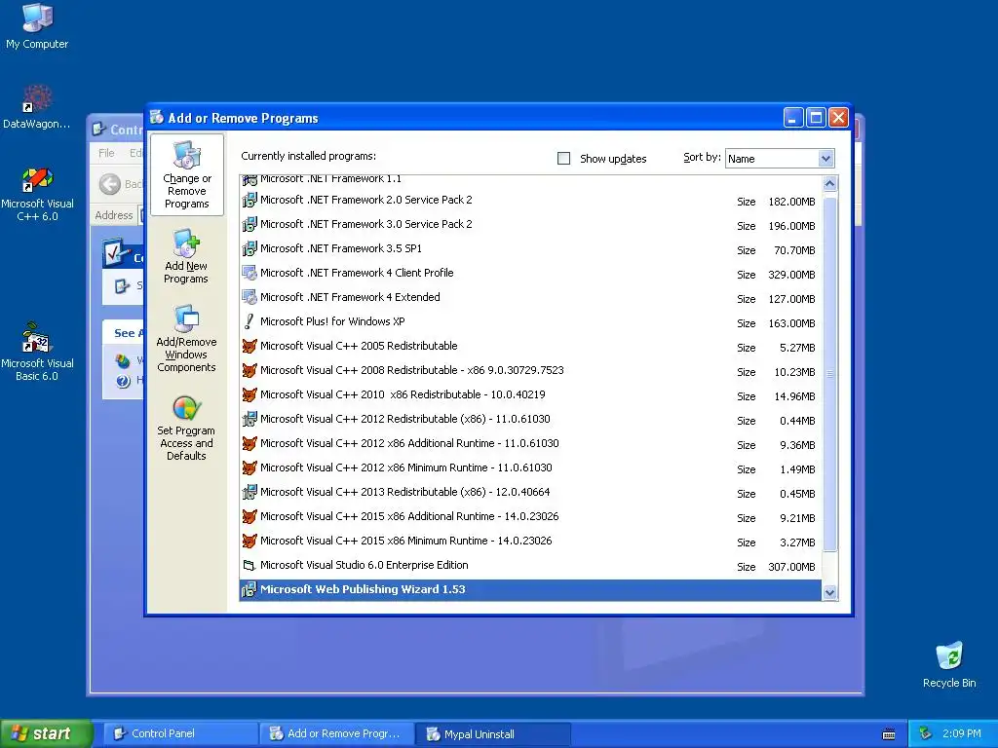Screen dimensions: 998x748
Task: Open My Computer desktop icon
Action: (37, 18)
